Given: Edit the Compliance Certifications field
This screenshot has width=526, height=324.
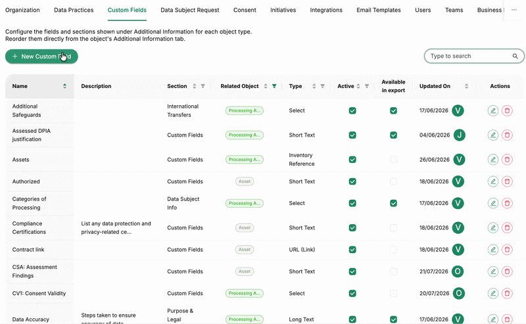Looking at the screenshot, I should pyautogui.click(x=492, y=228).
